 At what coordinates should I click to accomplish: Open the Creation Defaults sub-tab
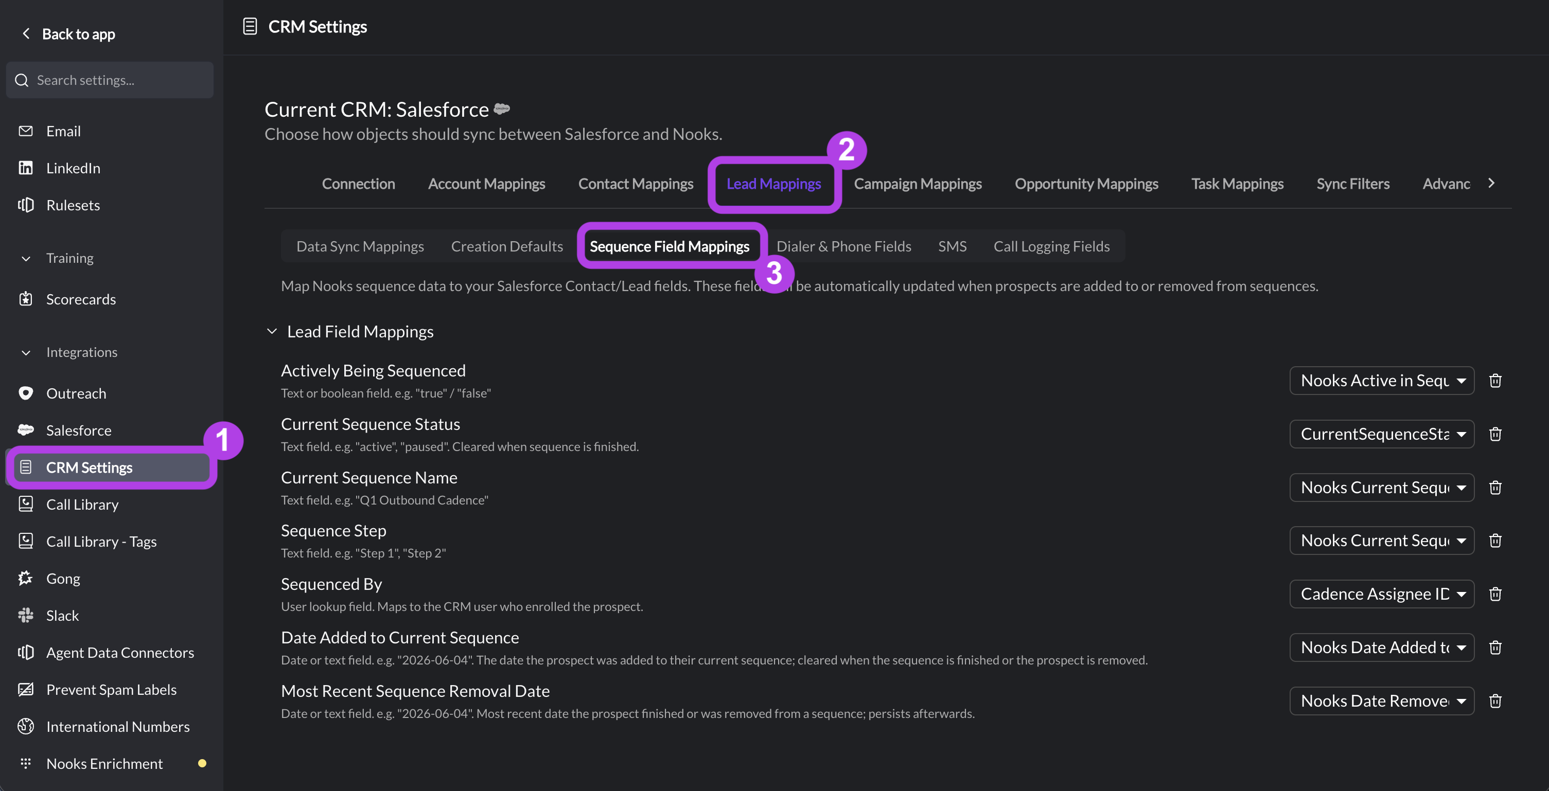click(507, 246)
